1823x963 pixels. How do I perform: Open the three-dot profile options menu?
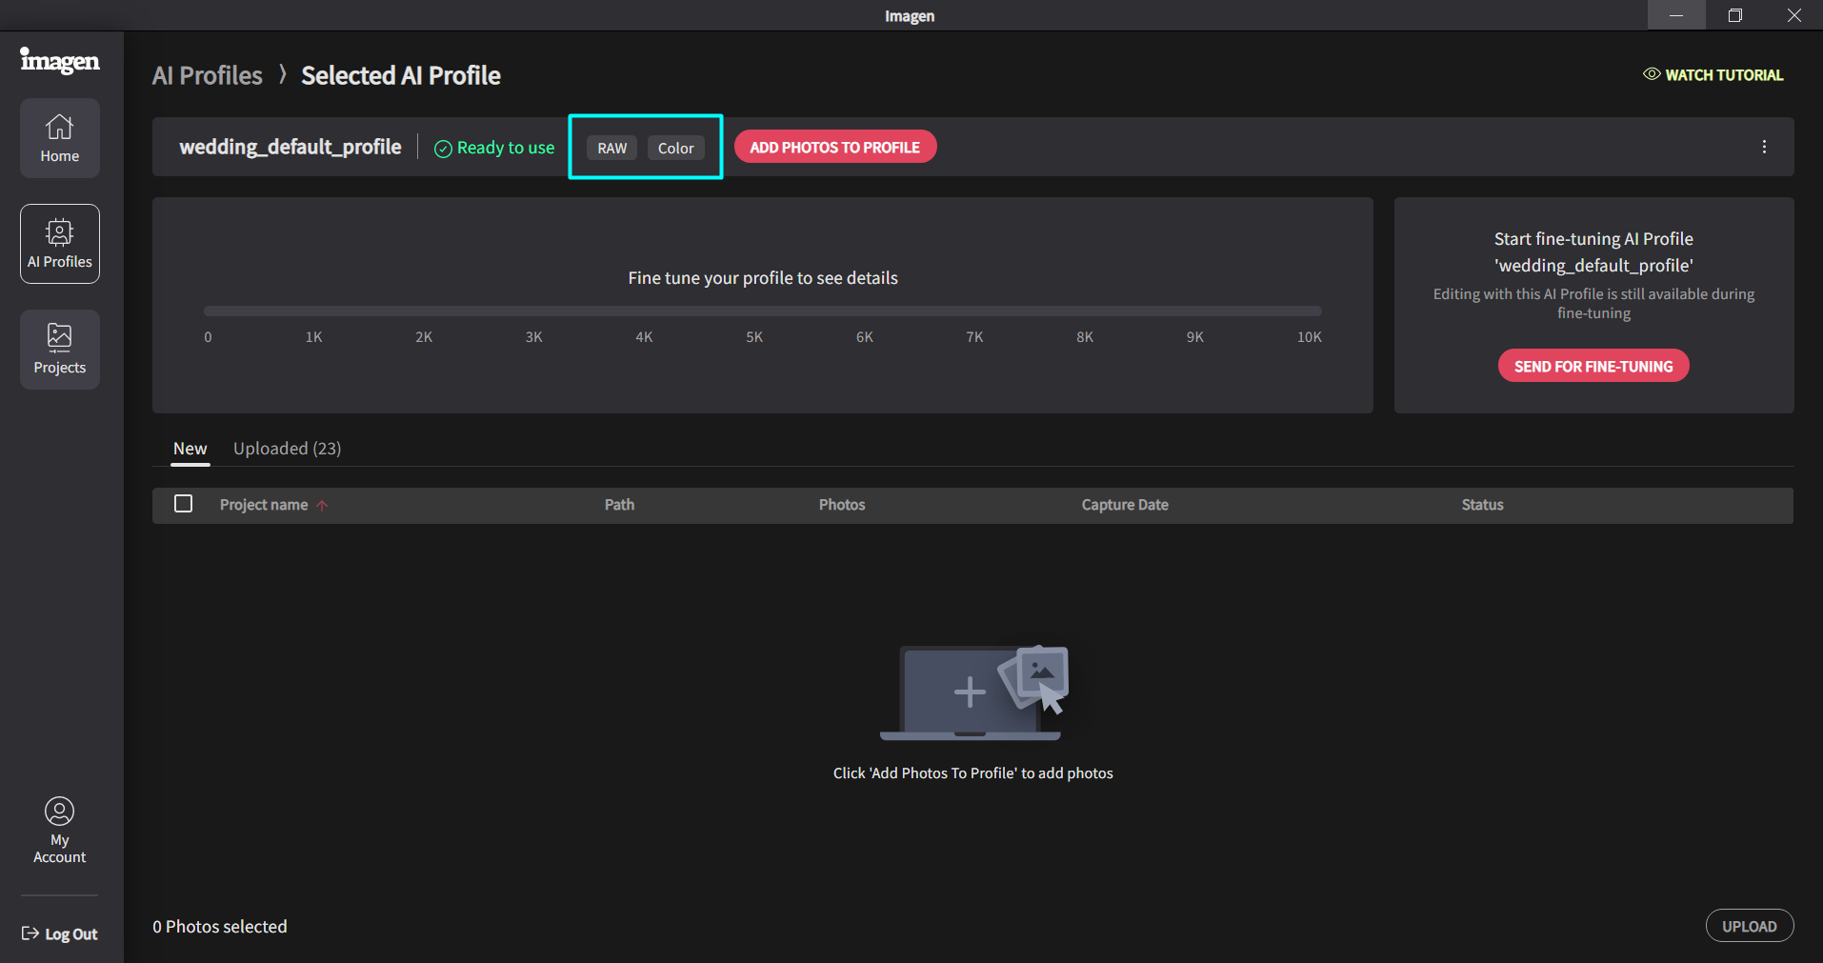pos(1764,147)
